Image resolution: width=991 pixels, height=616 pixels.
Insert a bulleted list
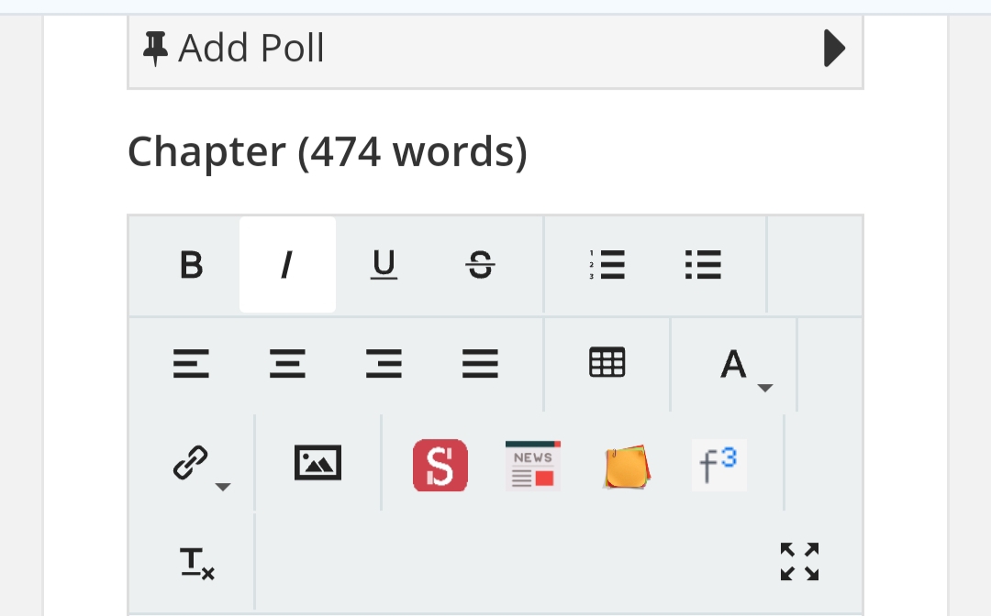click(x=703, y=266)
